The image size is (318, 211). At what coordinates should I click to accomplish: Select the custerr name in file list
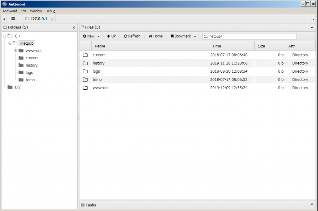click(99, 55)
